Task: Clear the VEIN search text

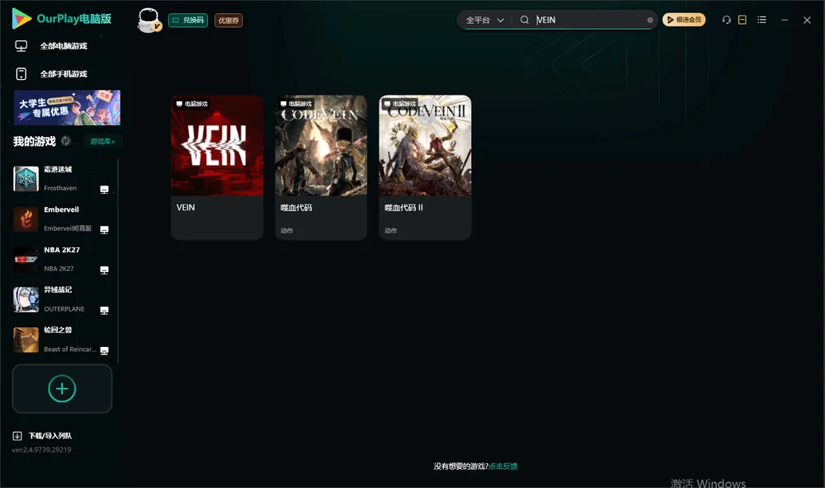Action: click(x=650, y=20)
